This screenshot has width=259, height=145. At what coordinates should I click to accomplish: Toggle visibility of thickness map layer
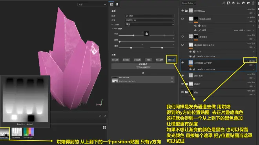point(182,45)
